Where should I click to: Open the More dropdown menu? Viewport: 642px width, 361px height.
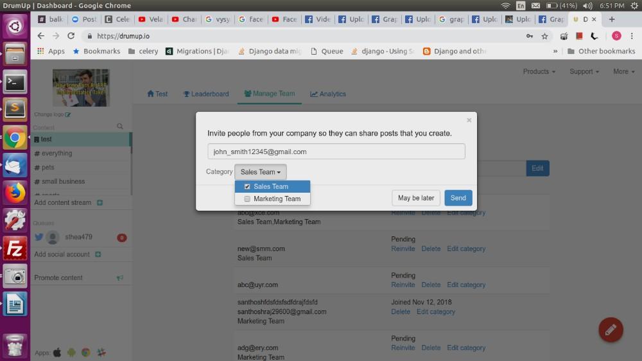(623, 71)
